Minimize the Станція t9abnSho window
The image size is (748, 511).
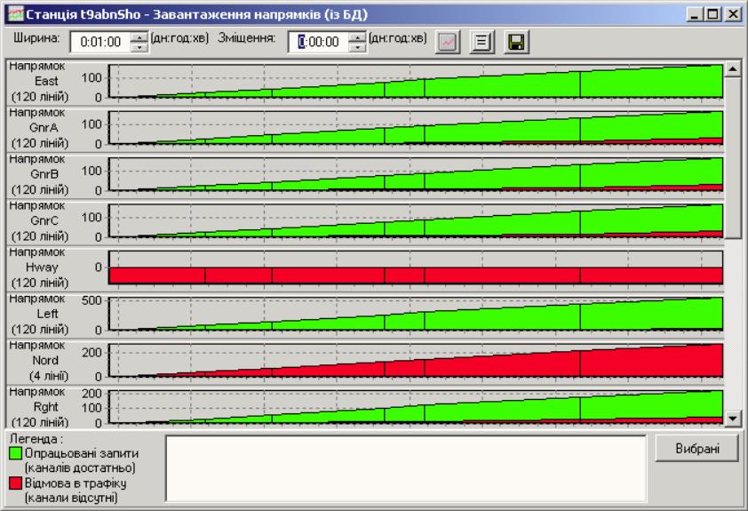click(x=695, y=14)
